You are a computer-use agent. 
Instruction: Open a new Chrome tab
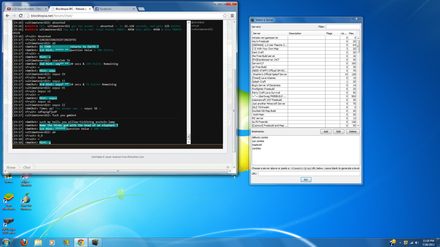[x=141, y=9]
